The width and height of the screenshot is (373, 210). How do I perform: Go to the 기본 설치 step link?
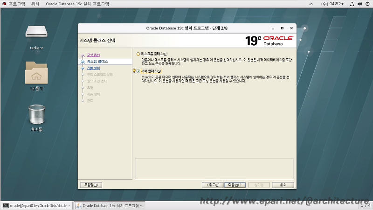click(x=94, y=68)
